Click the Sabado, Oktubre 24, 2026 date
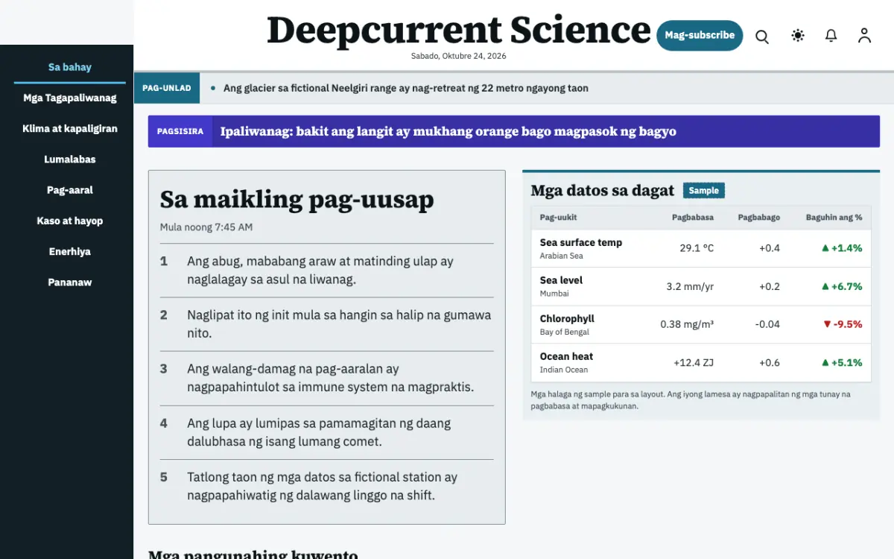 coord(459,56)
